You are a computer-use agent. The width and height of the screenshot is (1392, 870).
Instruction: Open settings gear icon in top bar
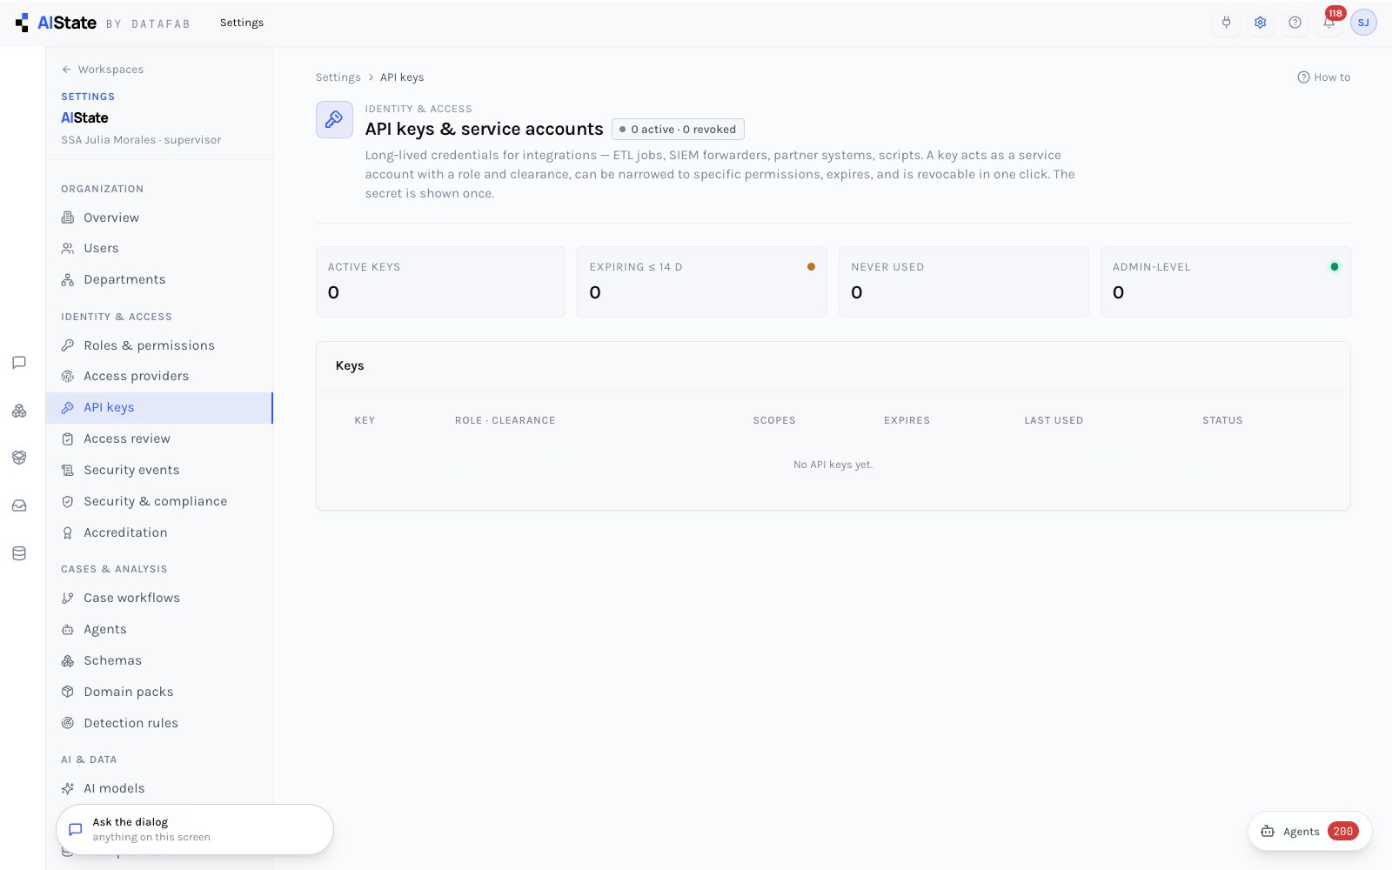point(1260,23)
